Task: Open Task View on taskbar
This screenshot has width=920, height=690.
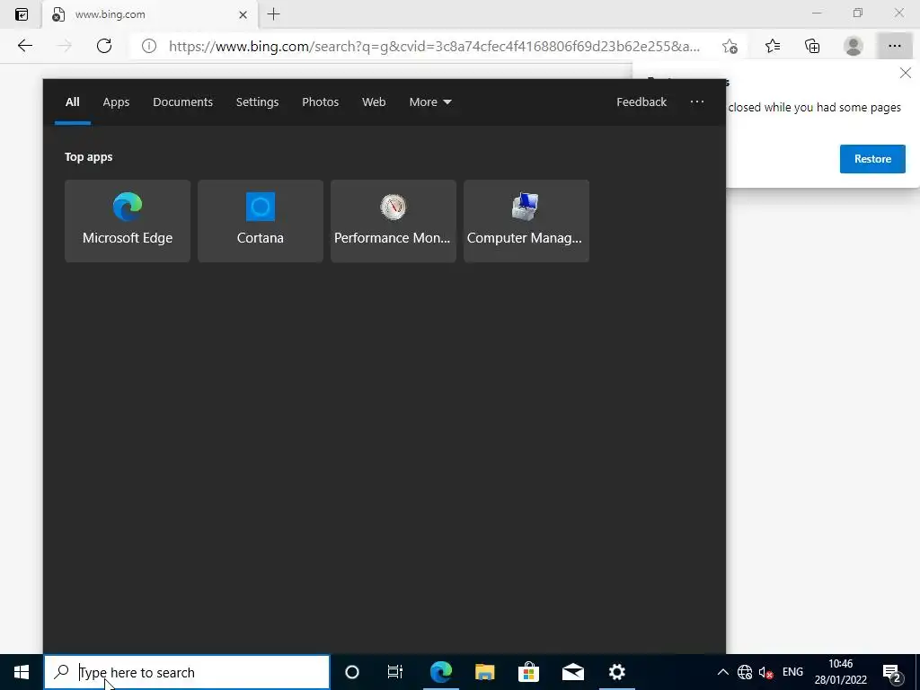Action: (395, 672)
